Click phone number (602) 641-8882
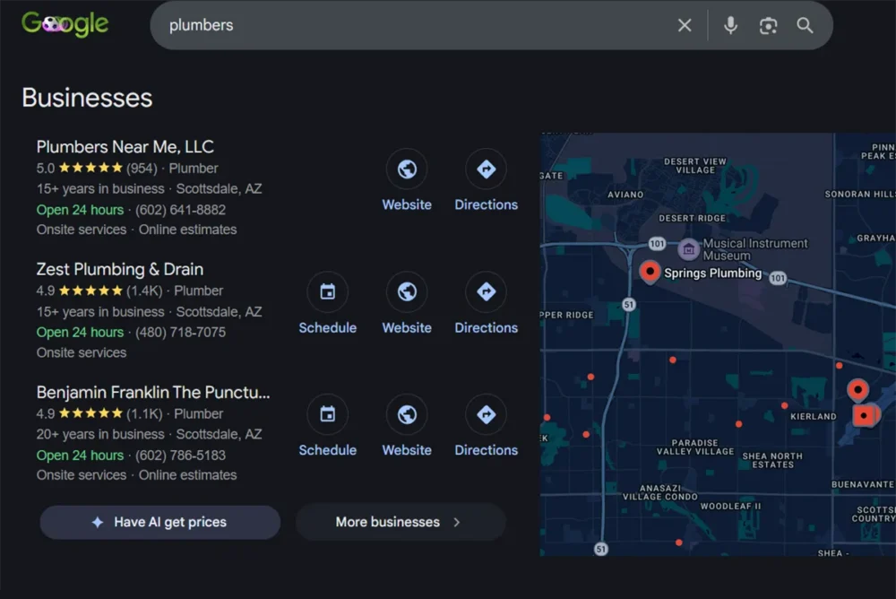896x599 pixels. coord(181,210)
